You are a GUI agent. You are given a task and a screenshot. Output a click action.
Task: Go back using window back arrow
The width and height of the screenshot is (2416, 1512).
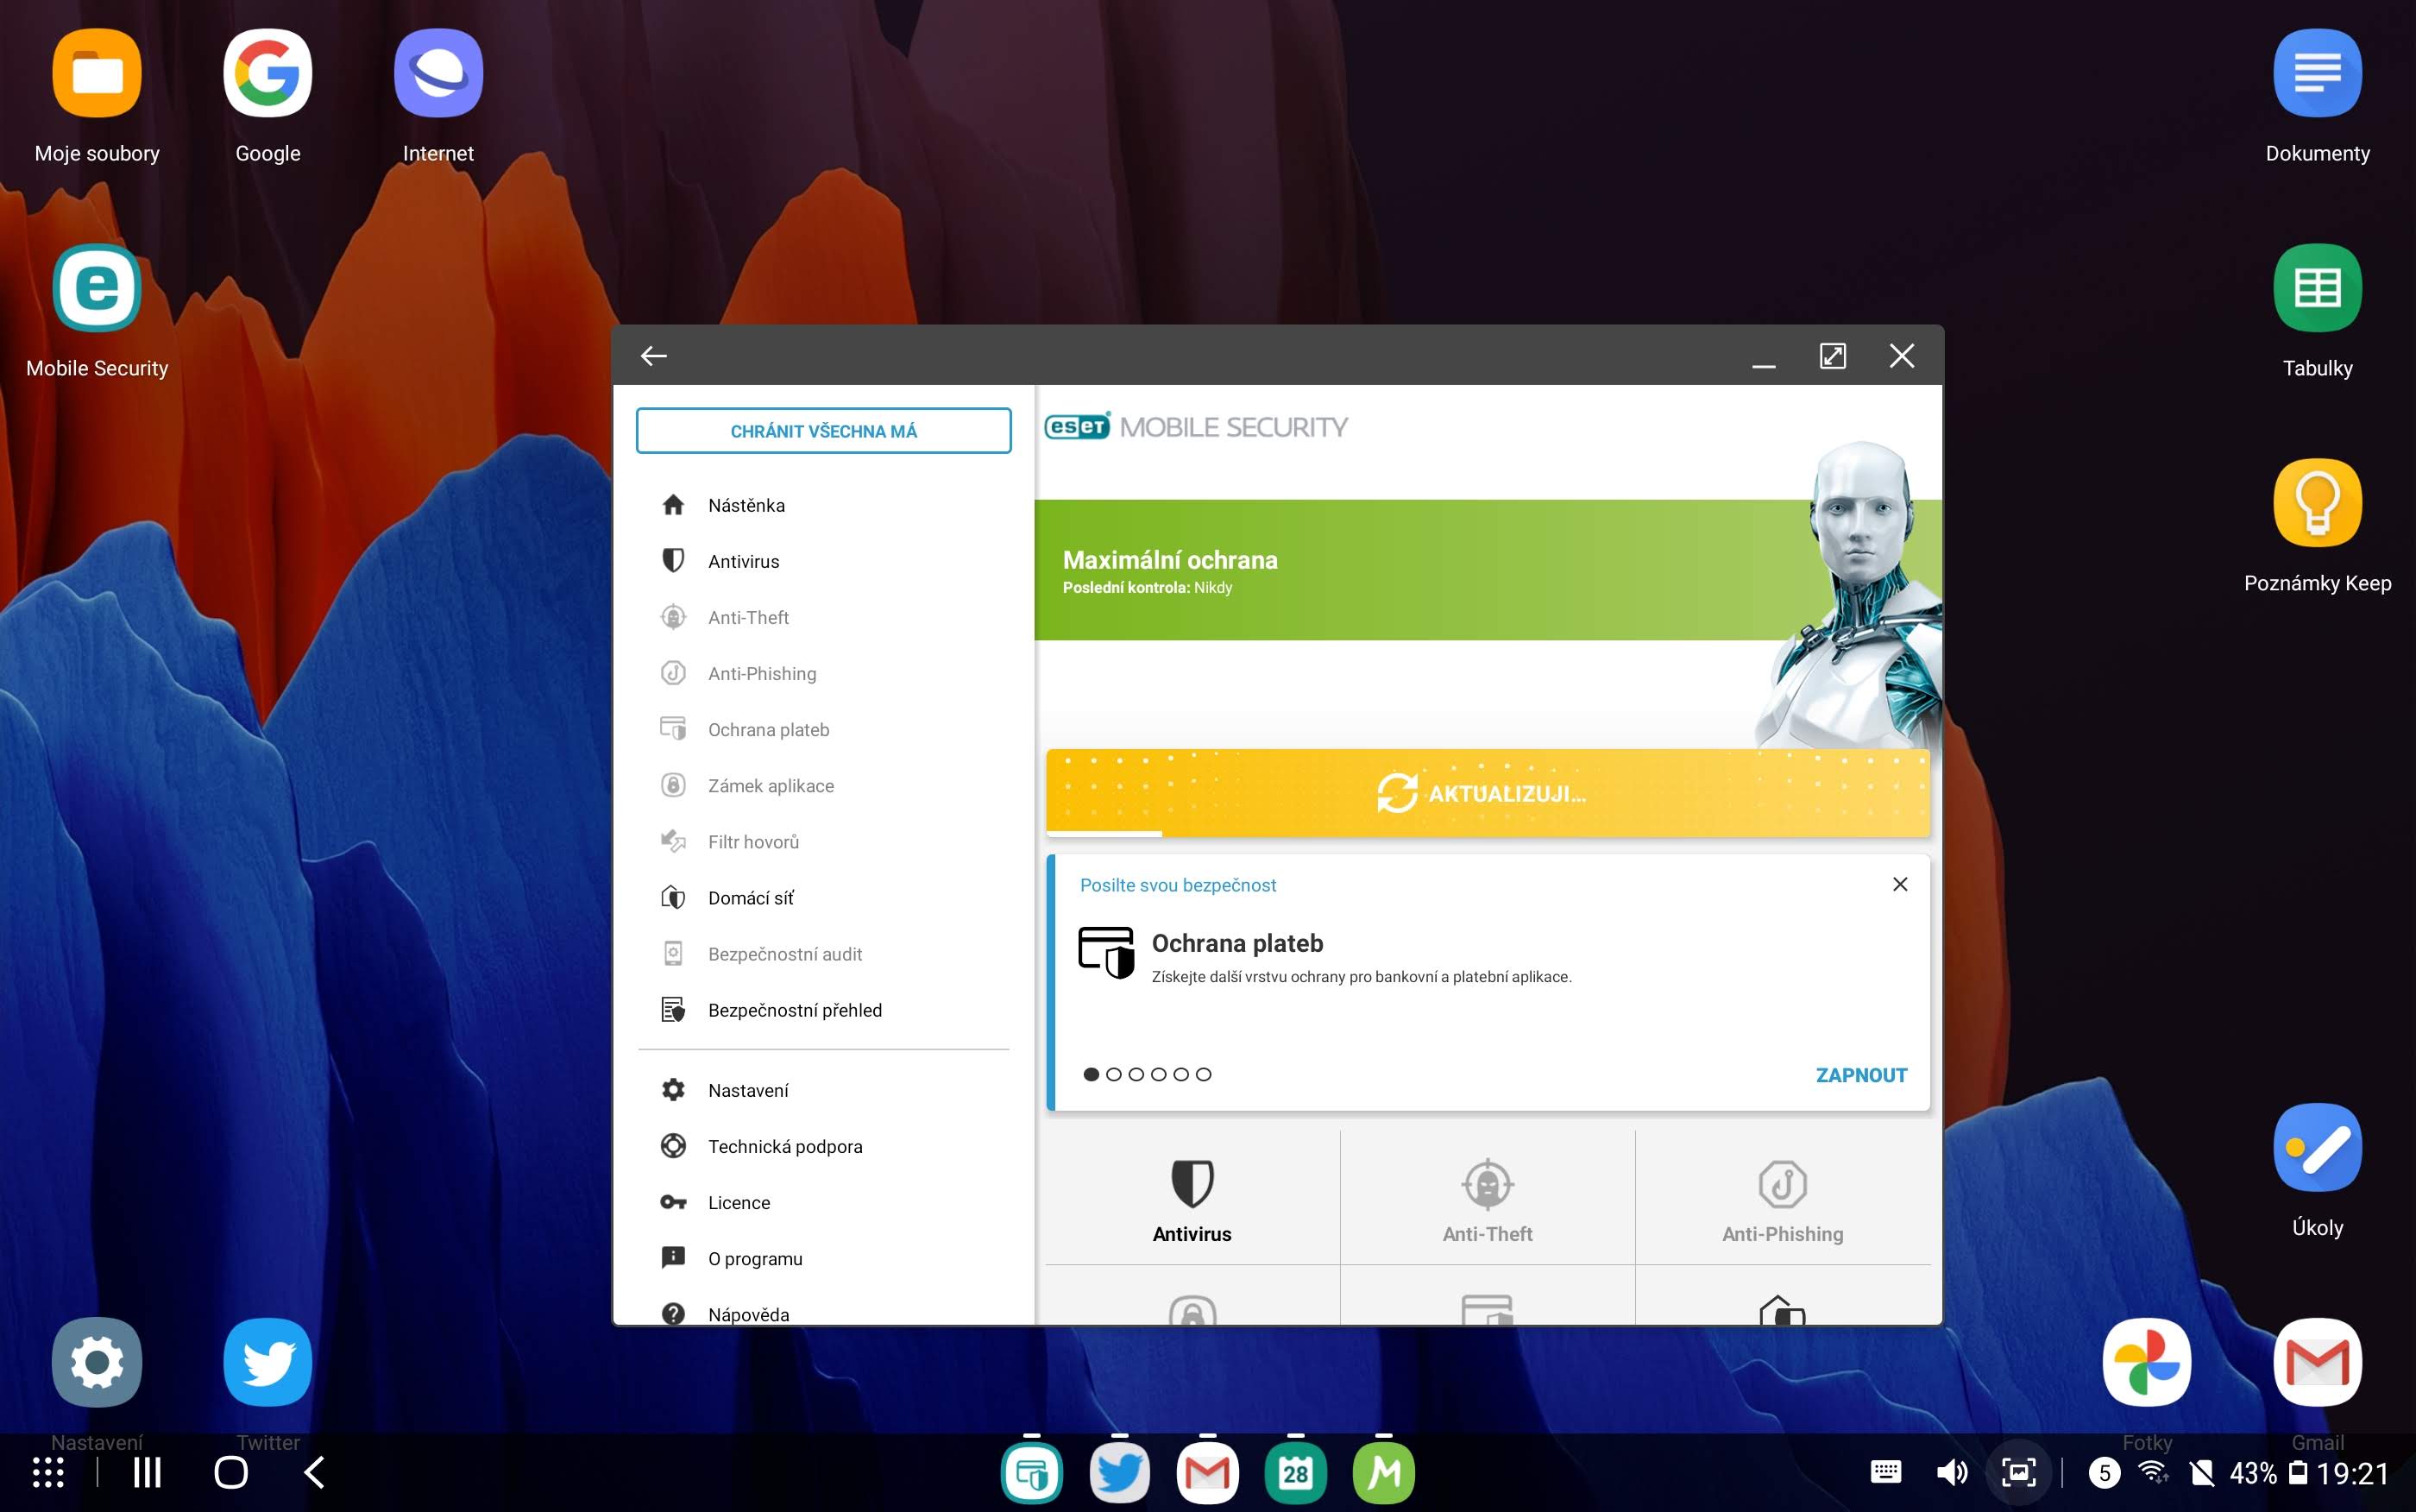coord(654,356)
